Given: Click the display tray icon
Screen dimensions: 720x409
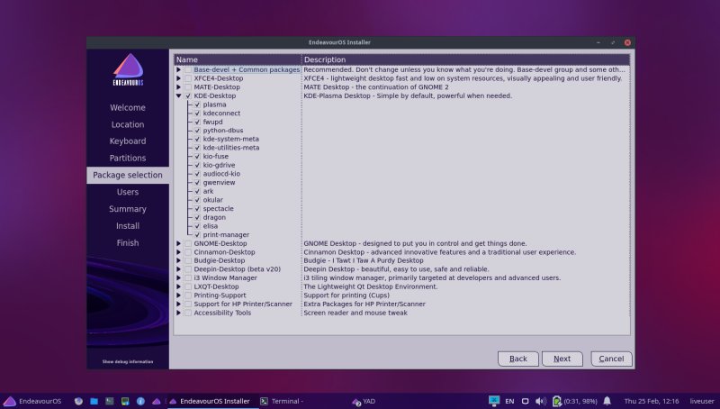Looking at the screenshot, I should [x=526, y=401].
